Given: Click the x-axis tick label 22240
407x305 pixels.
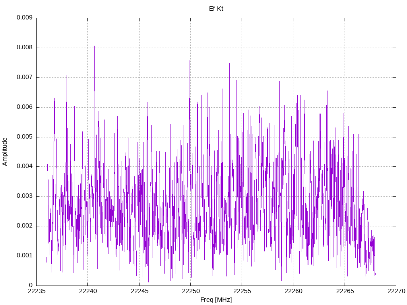Looking at the screenshot, I should tap(88, 291).
